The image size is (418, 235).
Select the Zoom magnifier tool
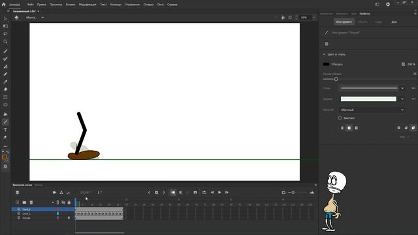coord(5,42)
